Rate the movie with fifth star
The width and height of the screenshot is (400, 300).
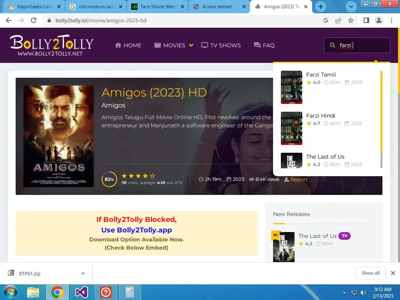tap(152, 176)
